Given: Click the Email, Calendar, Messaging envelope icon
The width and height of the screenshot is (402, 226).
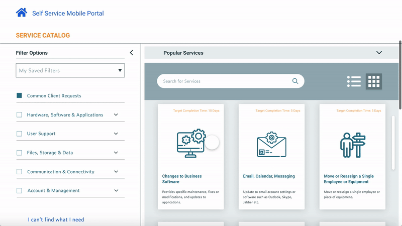Looking at the screenshot, I should click(271, 144).
